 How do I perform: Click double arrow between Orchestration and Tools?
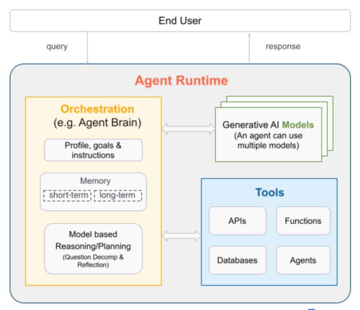pos(181,236)
